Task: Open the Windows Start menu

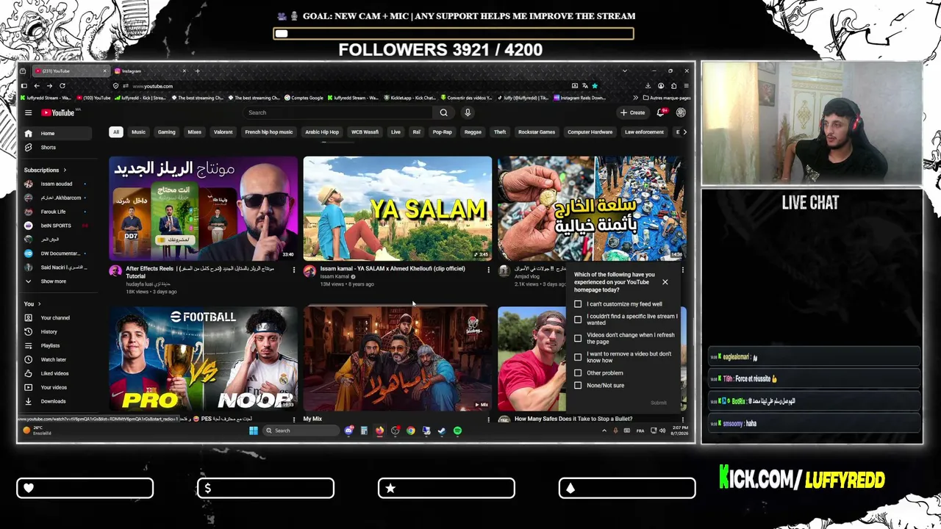Action: click(x=254, y=431)
